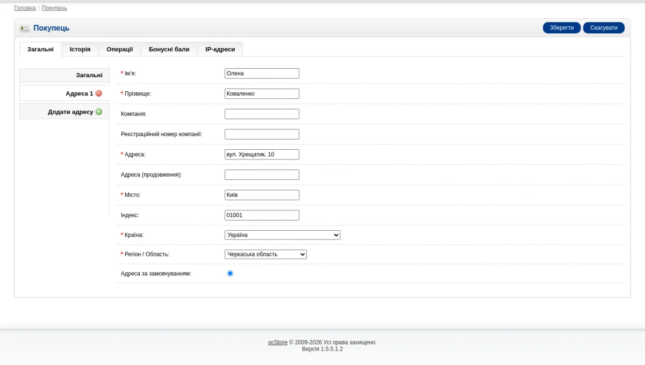Click the Покупець breadcrumb link
The height and width of the screenshot is (365, 645).
54,8
